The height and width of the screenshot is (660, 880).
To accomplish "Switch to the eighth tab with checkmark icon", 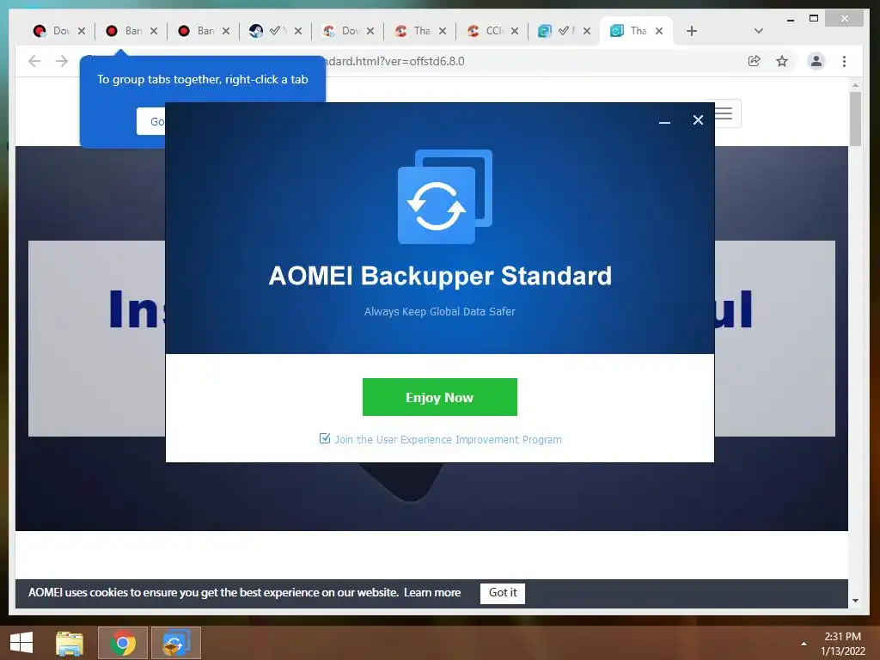I will (x=558, y=31).
